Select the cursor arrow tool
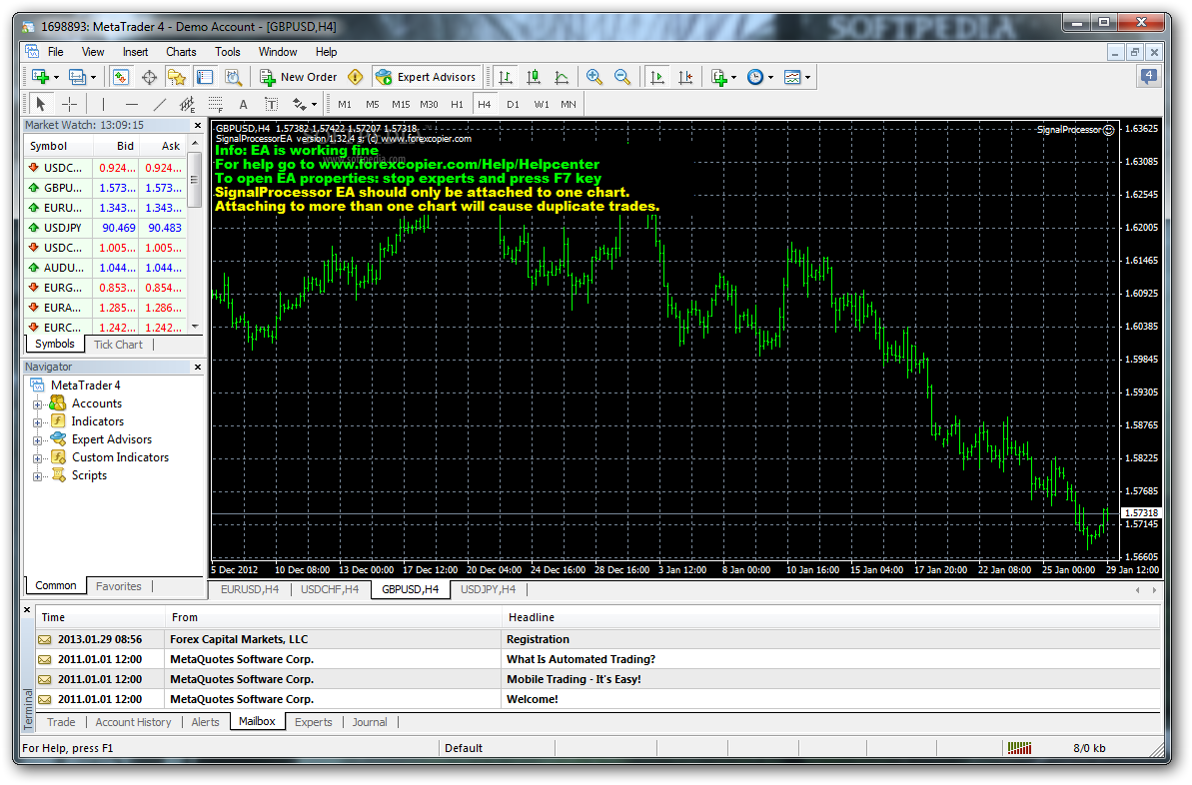 pyautogui.click(x=41, y=104)
